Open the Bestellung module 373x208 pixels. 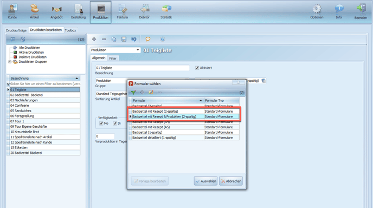coord(78,12)
